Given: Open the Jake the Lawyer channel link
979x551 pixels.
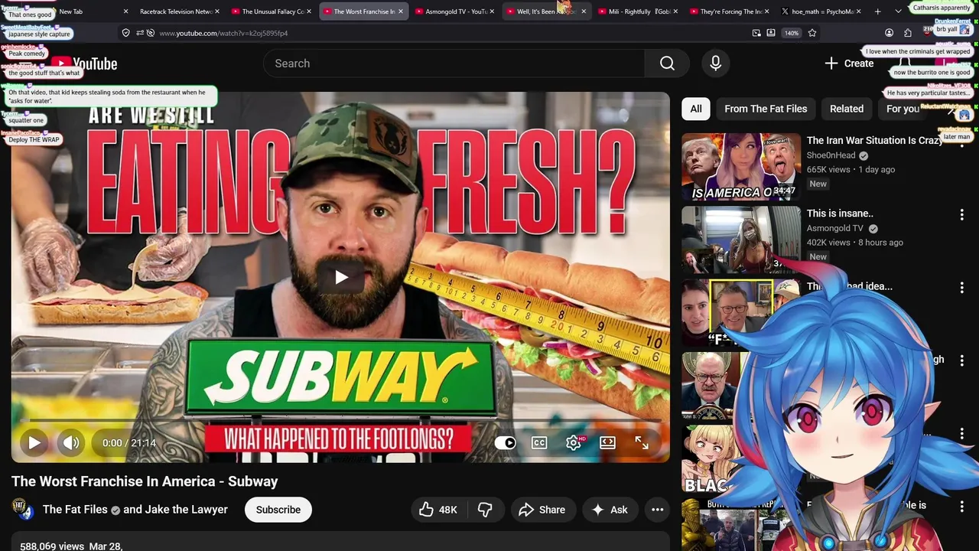Looking at the screenshot, I should pyautogui.click(x=186, y=510).
